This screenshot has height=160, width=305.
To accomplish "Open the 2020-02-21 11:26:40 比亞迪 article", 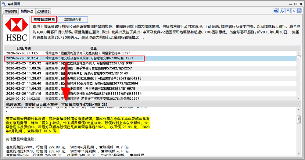I will click(150, 84).
